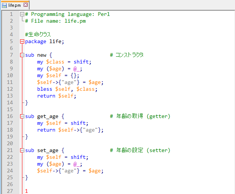Screen dimensions: 235x194
Task: Collapse the package life fold marker
Action: tap(22, 42)
